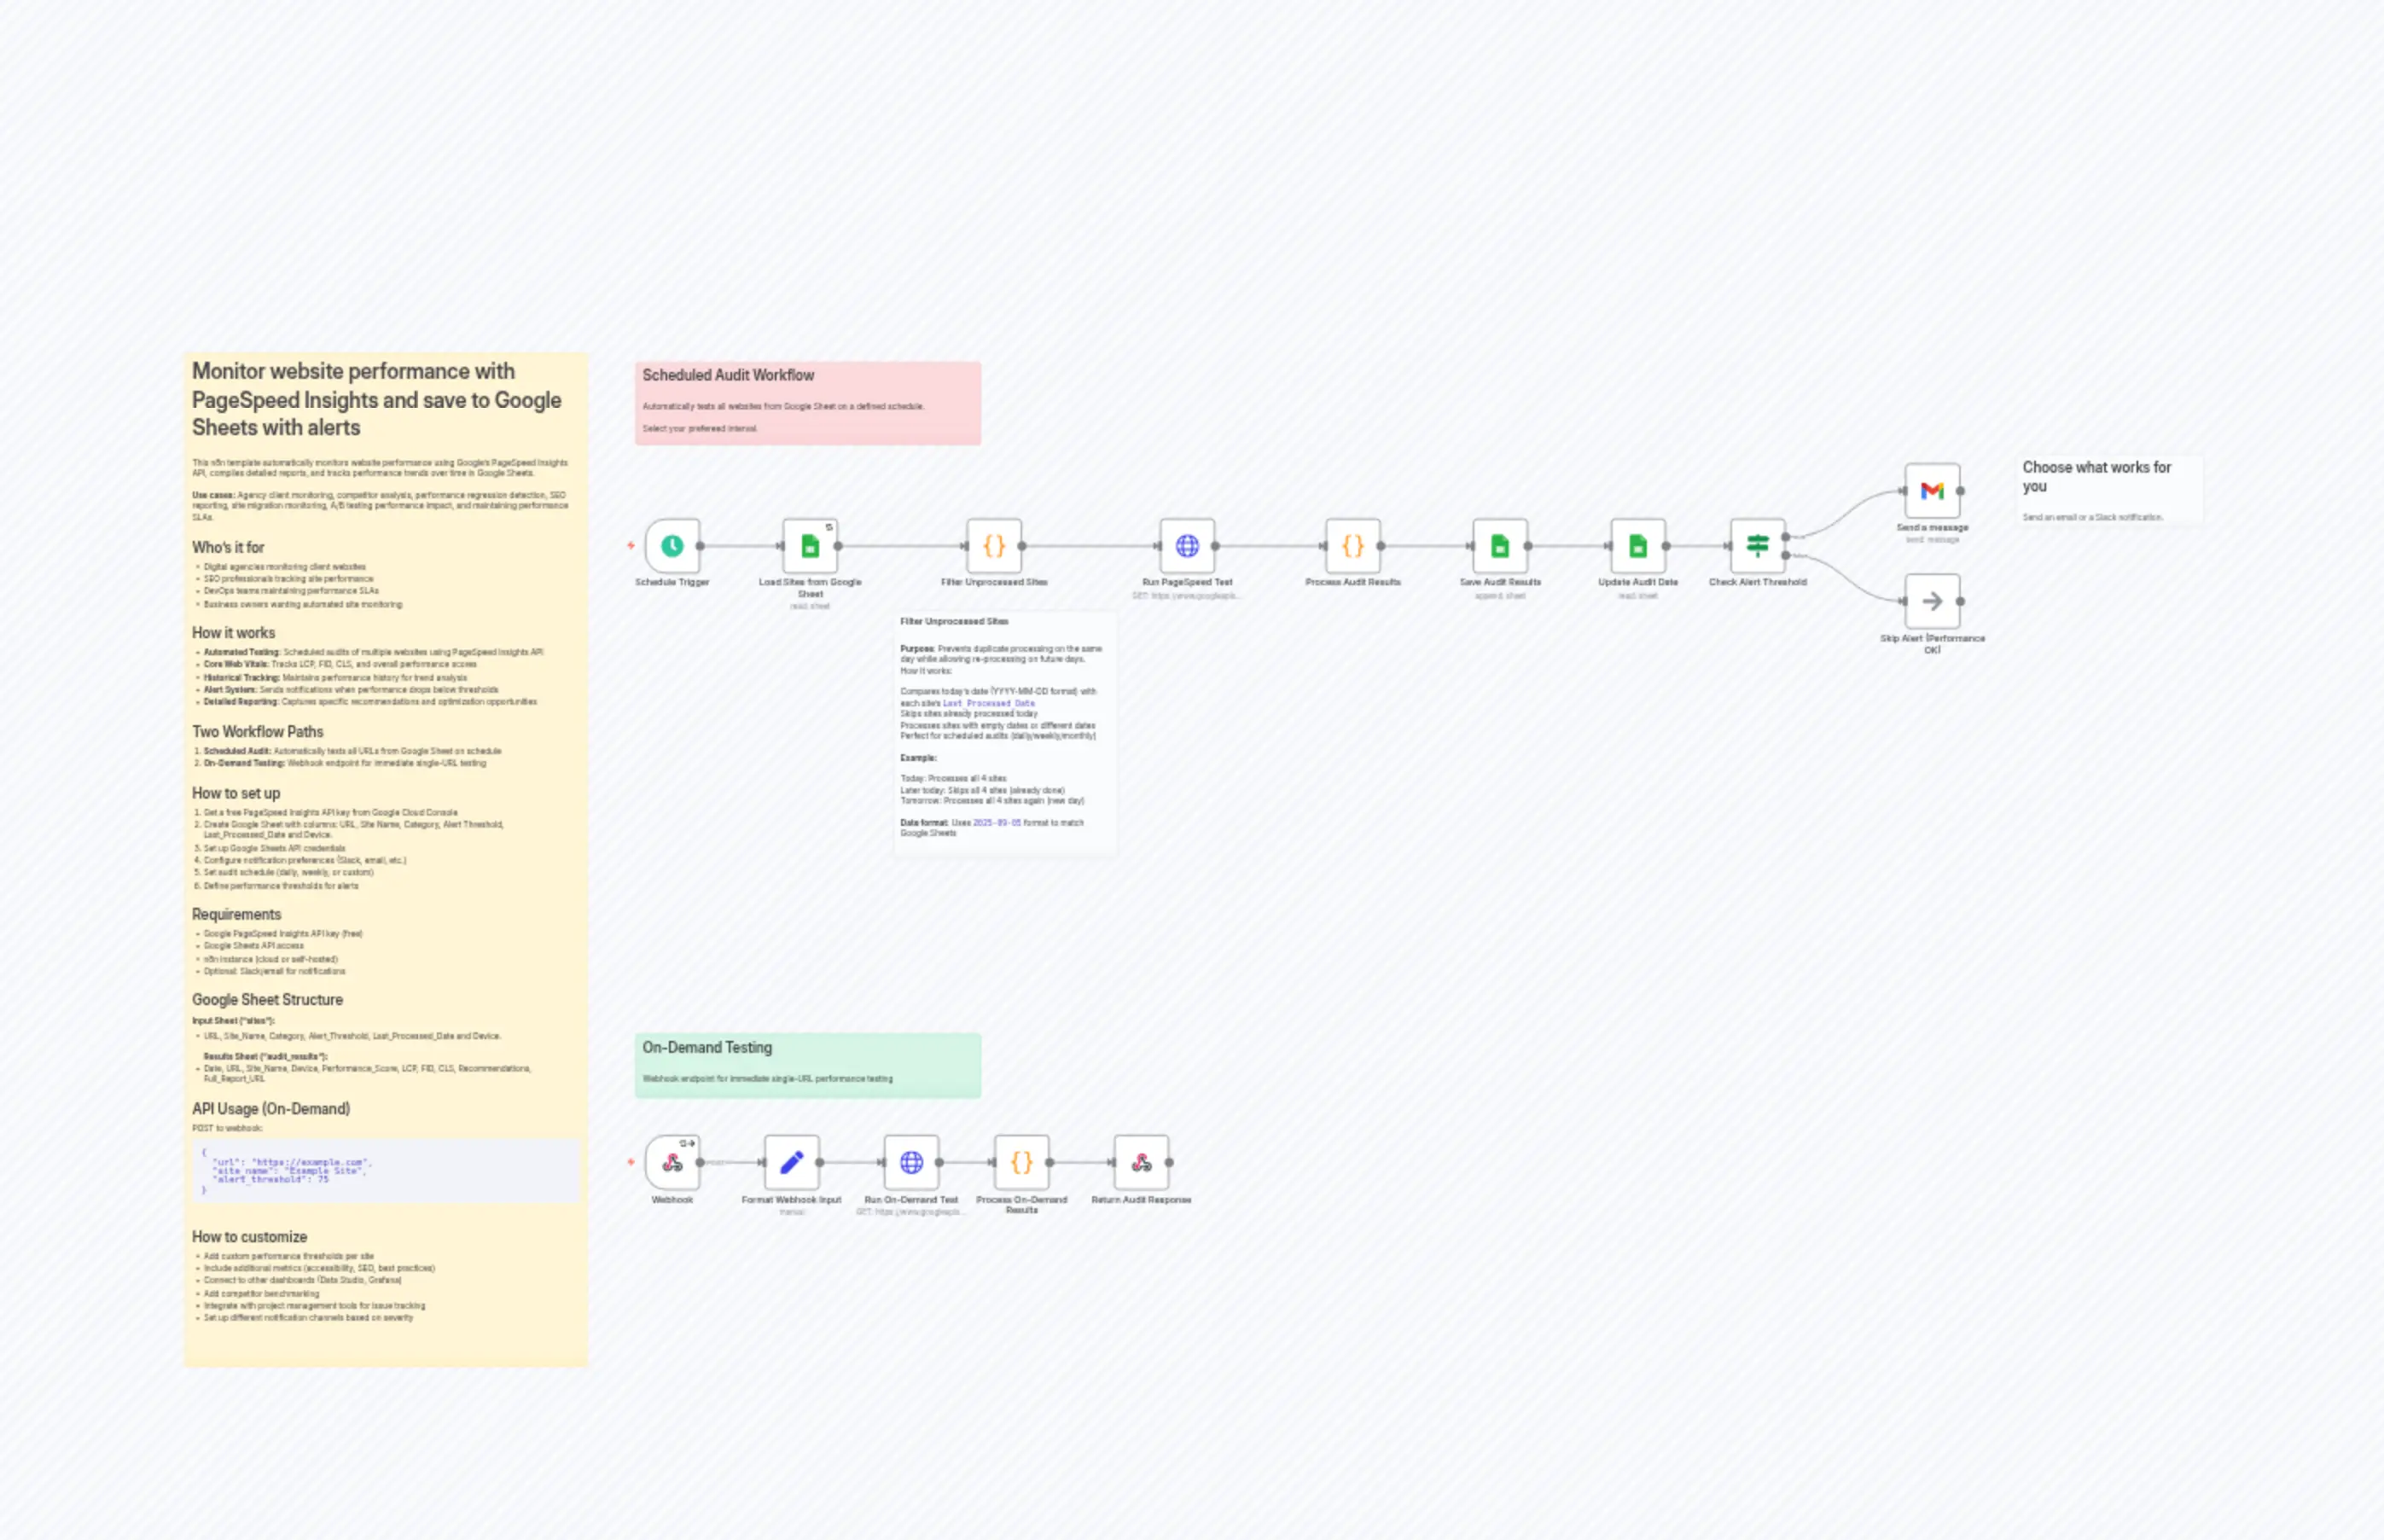This screenshot has width=2384, height=1540.
Task: Open the Skip Alert (Performance OK) node
Action: click(1932, 601)
